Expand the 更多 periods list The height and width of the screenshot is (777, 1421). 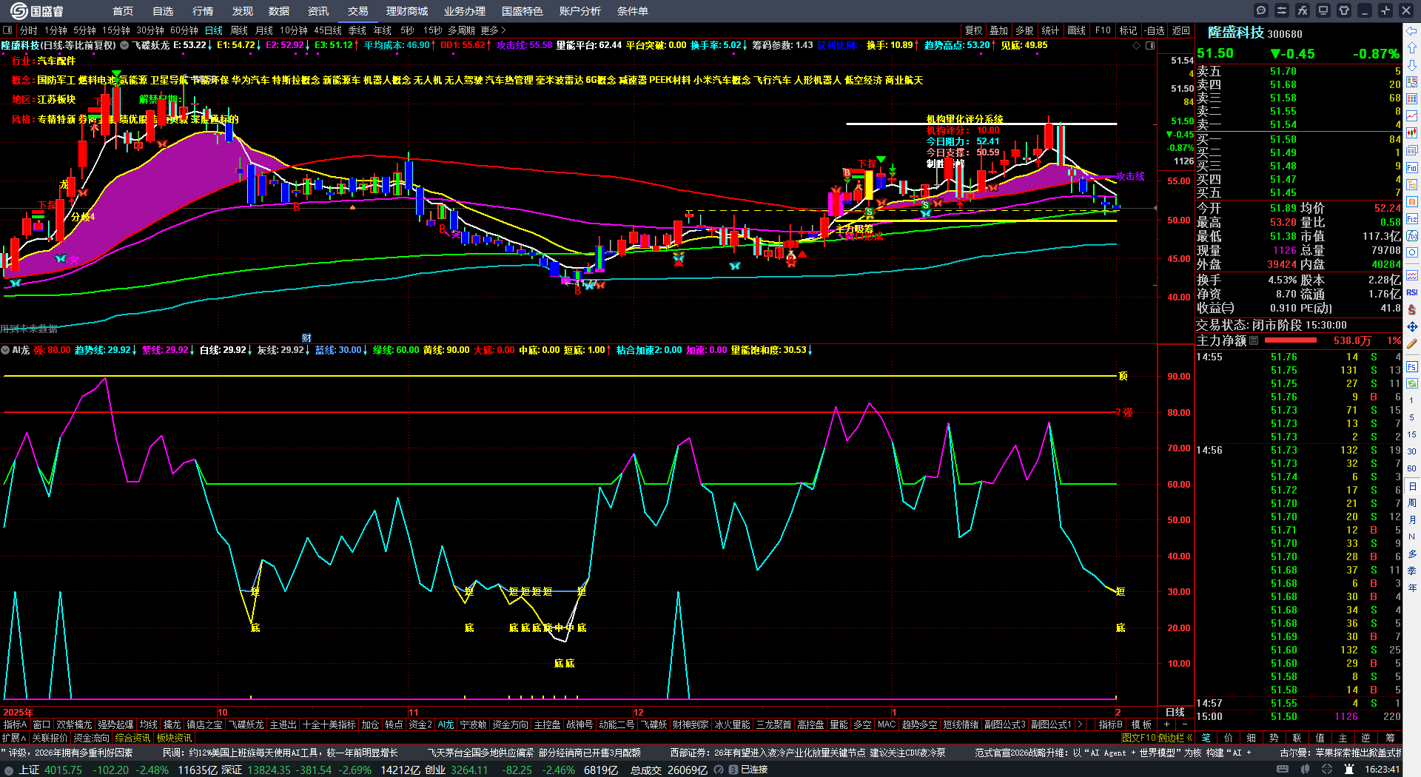coord(494,30)
